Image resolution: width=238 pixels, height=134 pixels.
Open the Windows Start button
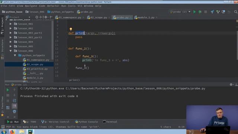pos(4,132)
